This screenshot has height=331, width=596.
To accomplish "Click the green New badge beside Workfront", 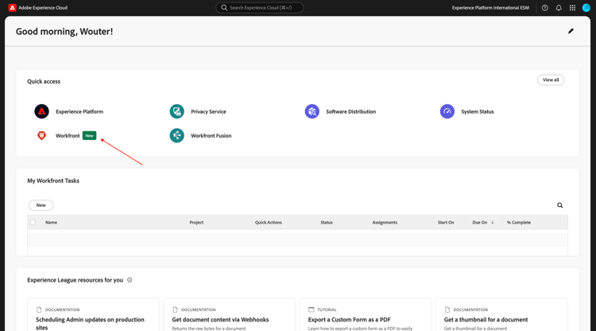I will point(89,135).
